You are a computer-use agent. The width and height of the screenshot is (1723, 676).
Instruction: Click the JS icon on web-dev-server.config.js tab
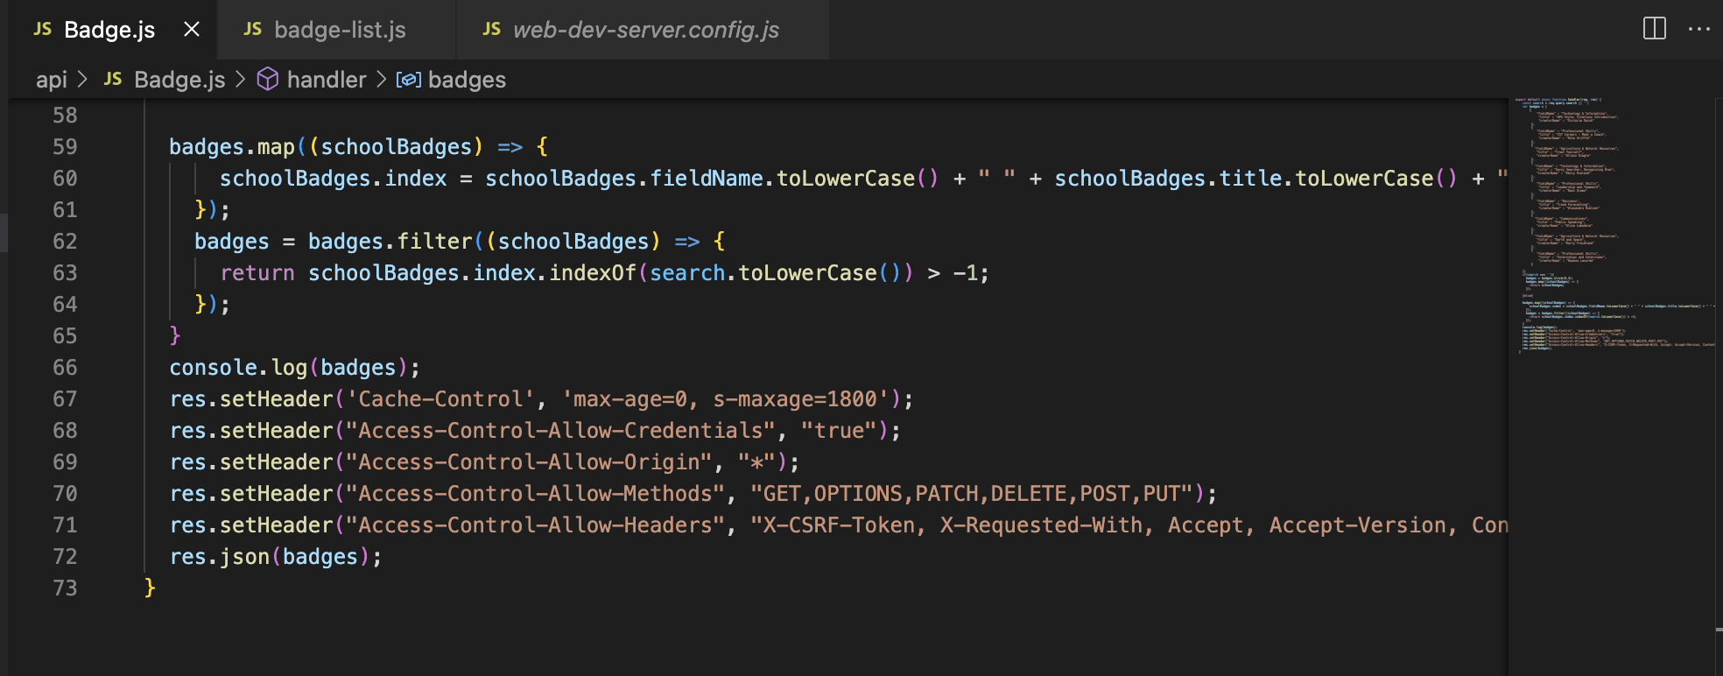[491, 30]
